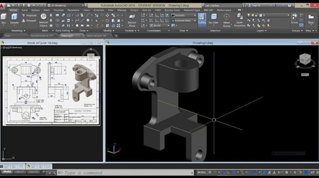The height and width of the screenshot is (178, 319).
Task: Open the Surface ribbon tab
Action: pyautogui.click(x=35, y=10)
